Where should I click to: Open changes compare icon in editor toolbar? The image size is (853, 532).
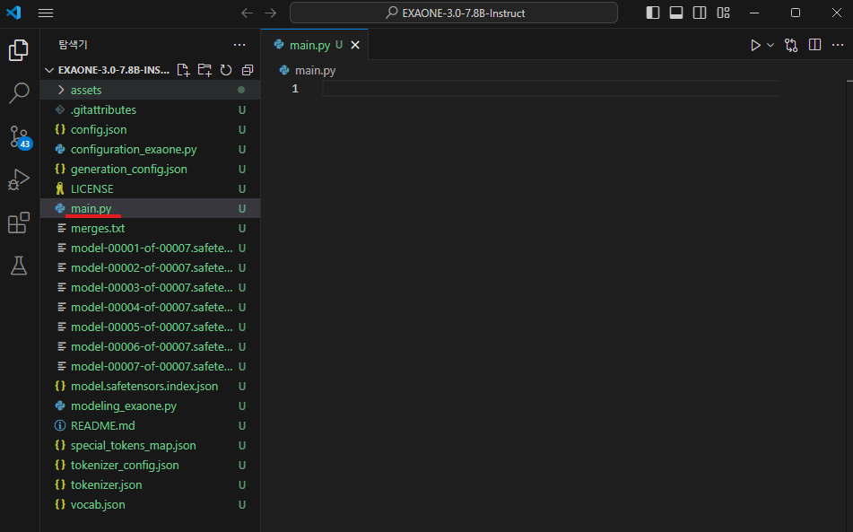(x=791, y=45)
